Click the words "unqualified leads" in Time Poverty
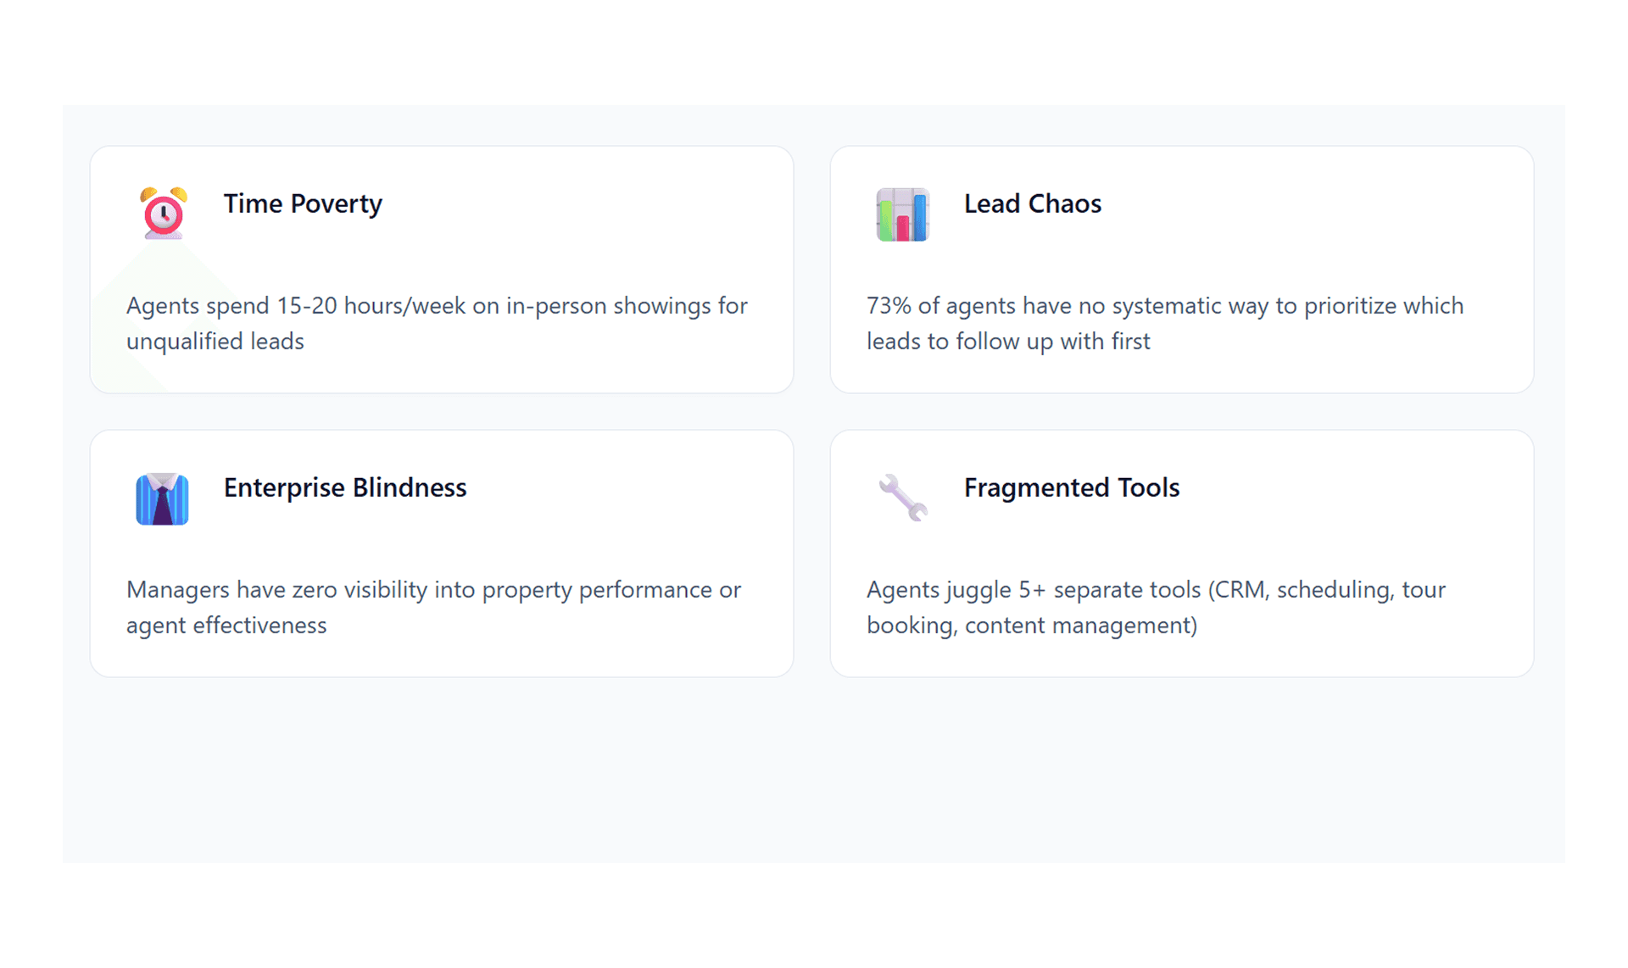This screenshot has width=1628, height=968. coord(215,341)
